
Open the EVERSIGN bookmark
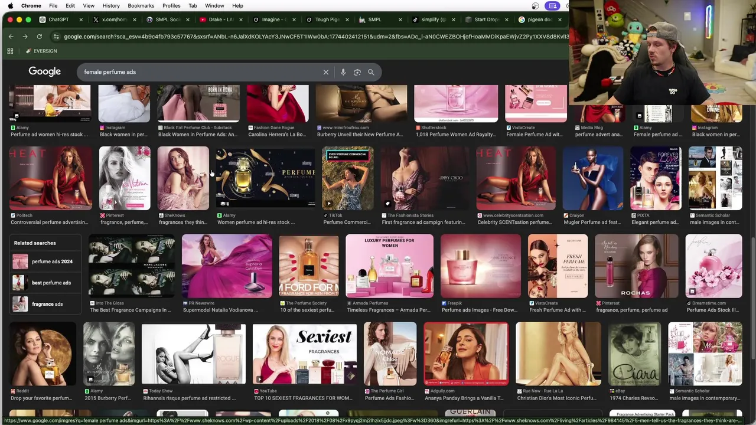(x=41, y=51)
